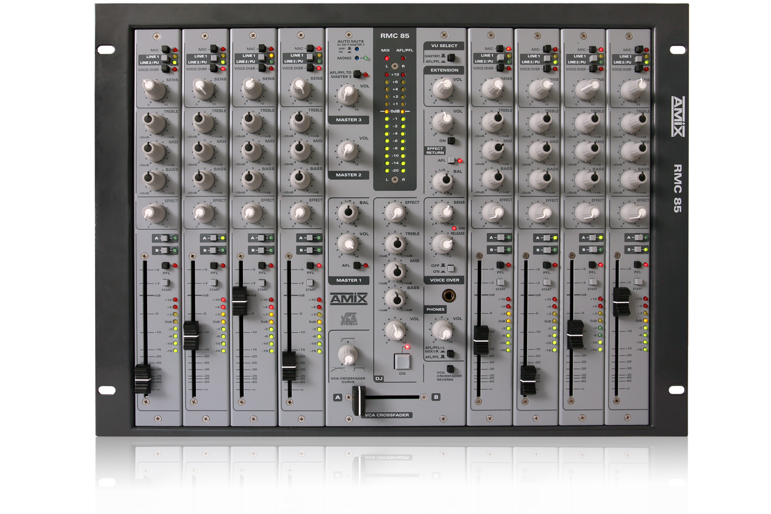Click the DJ section MID knob
The image size is (771, 514).
point(396,271)
